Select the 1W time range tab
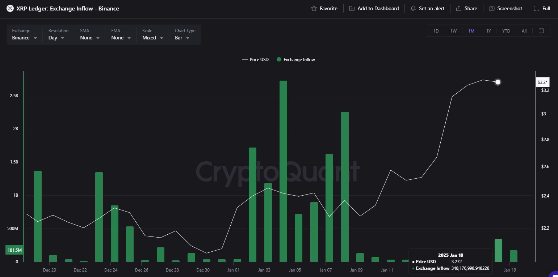The width and height of the screenshot is (558, 277). (x=453, y=31)
